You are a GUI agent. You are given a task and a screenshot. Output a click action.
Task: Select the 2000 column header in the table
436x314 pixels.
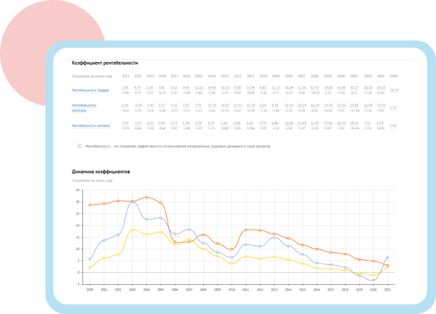(x=393, y=75)
